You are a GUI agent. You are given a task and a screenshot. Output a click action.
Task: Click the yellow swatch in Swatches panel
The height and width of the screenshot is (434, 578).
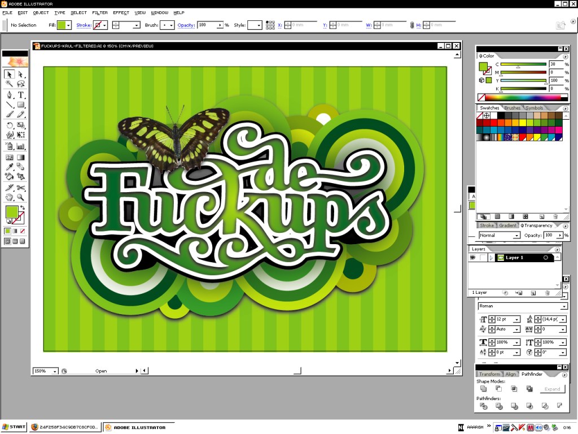pos(522,123)
